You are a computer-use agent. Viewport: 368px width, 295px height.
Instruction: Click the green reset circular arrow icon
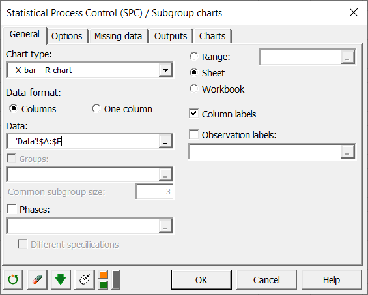point(13,279)
